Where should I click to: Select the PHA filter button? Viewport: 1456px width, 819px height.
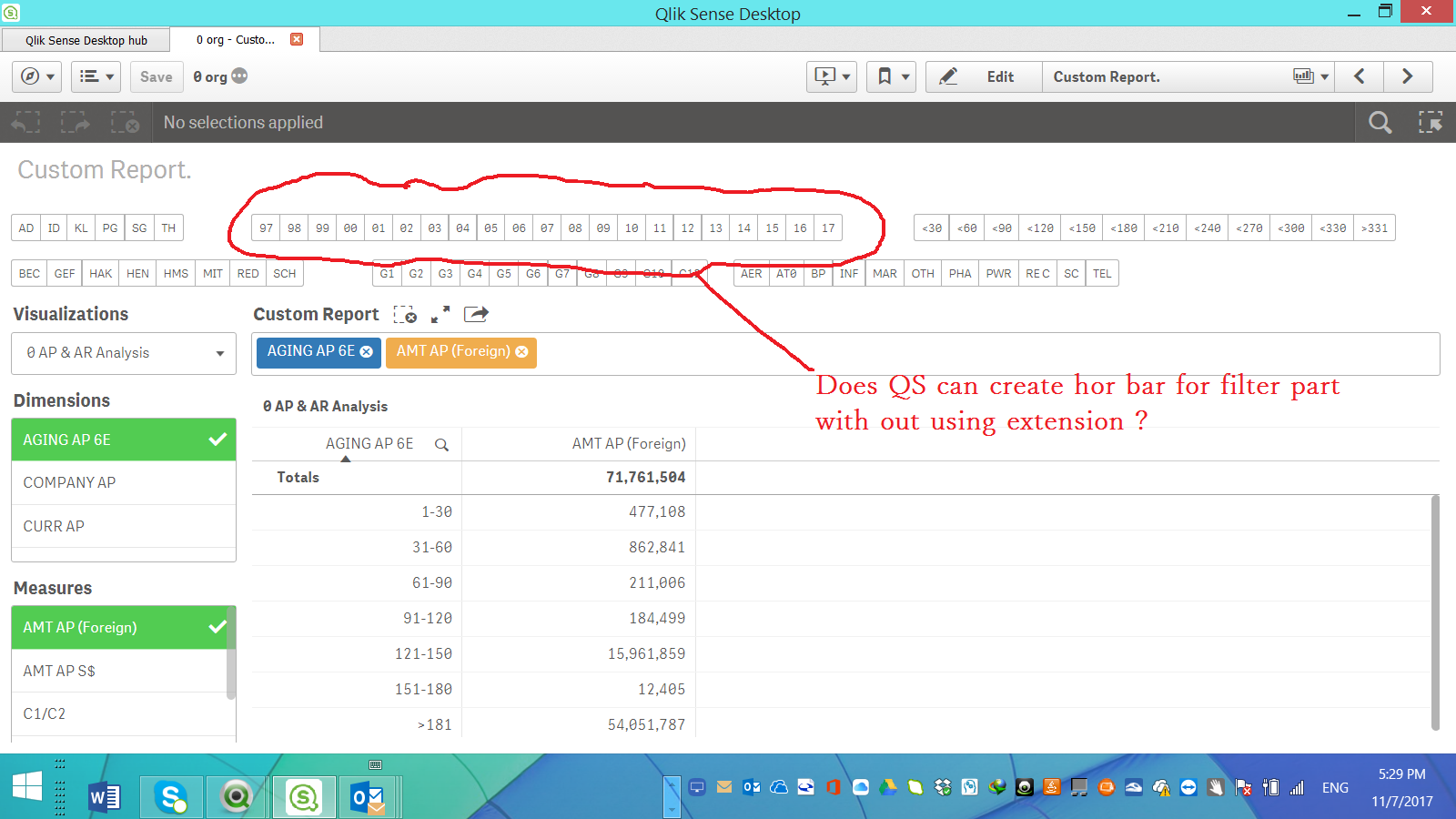tap(960, 274)
